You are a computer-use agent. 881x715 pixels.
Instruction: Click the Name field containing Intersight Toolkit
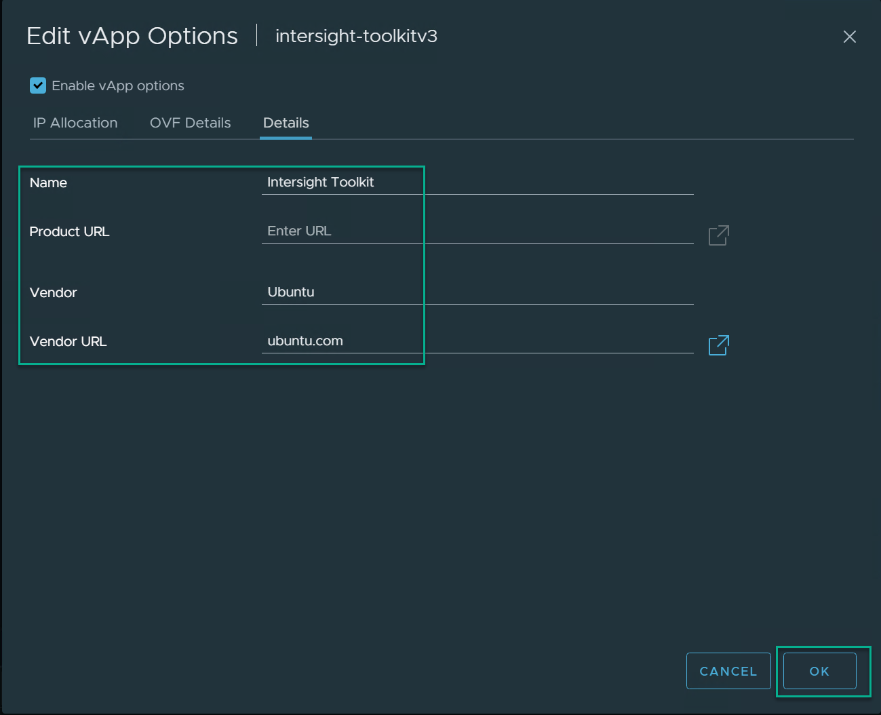[477, 182]
